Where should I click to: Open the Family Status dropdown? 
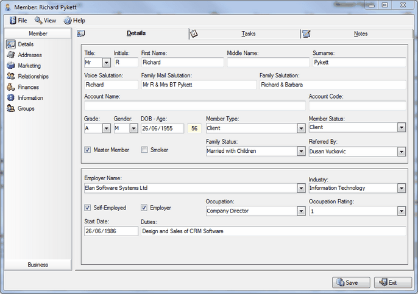coord(301,151)
